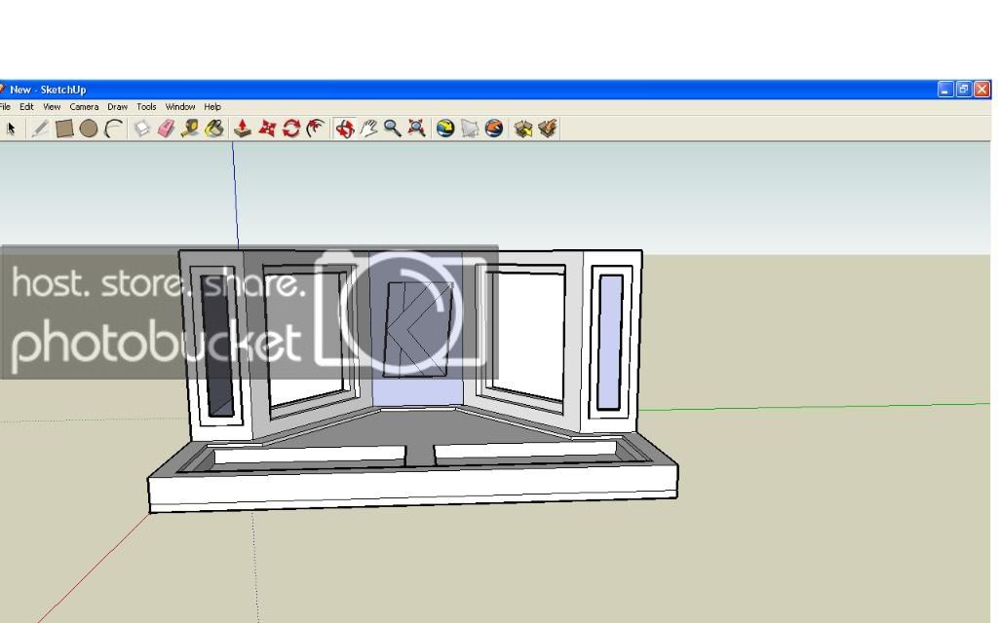Click the Make Component icon
Screen dimensions: 998x623
[141, 129]
